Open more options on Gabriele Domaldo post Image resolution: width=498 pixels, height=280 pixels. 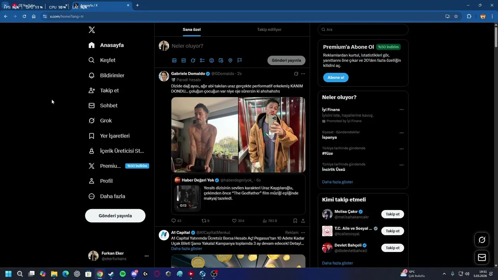coord(303,73)
